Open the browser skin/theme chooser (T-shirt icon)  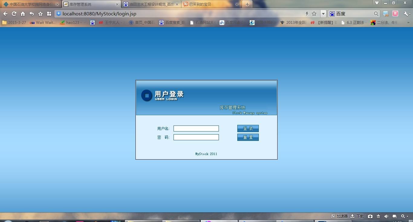pos(377,2)
